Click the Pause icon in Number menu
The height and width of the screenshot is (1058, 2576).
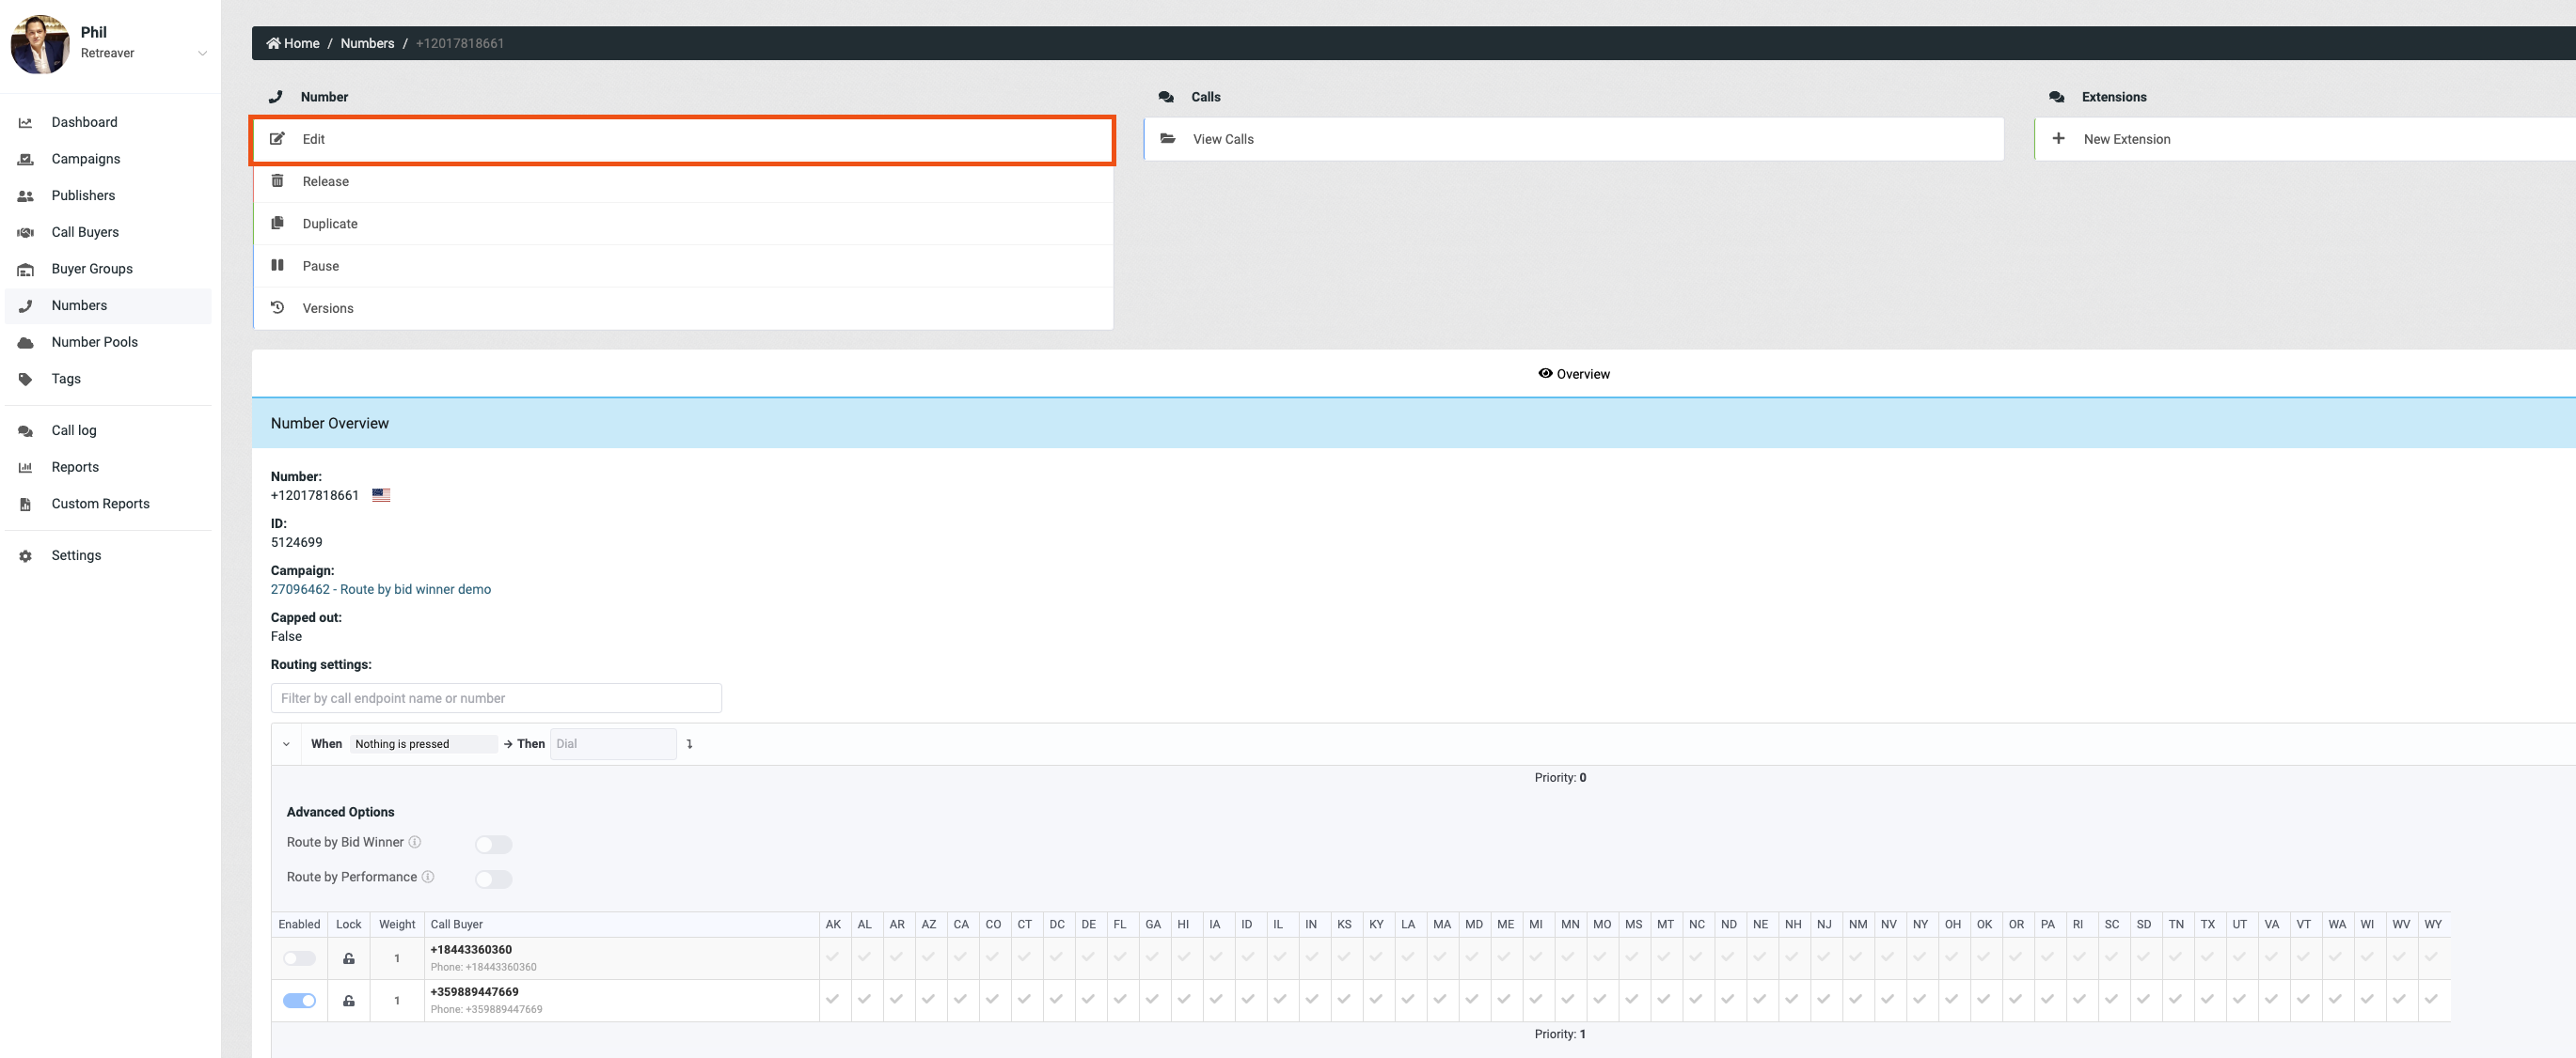click(278, 266)
